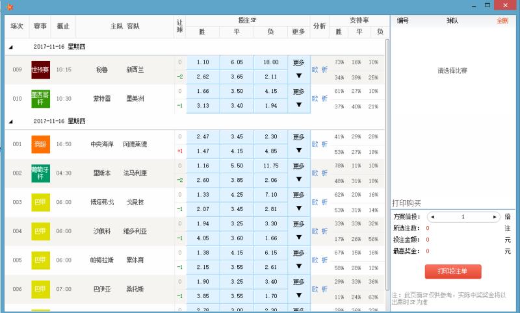Screen dimensions: 520x313
Task: Collapse the date group above match 001
Action: pyautogui.click(x=10, y=121)
